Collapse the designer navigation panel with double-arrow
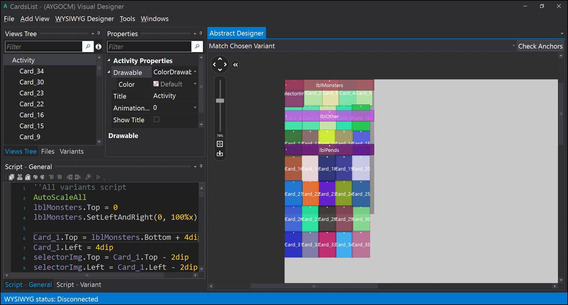 (x=235, y=65)
